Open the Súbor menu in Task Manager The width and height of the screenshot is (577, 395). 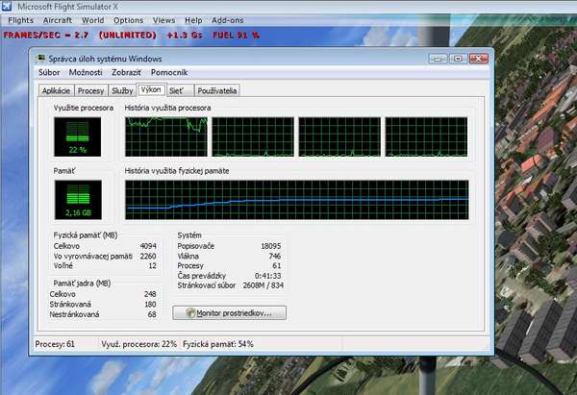[49, 72]
